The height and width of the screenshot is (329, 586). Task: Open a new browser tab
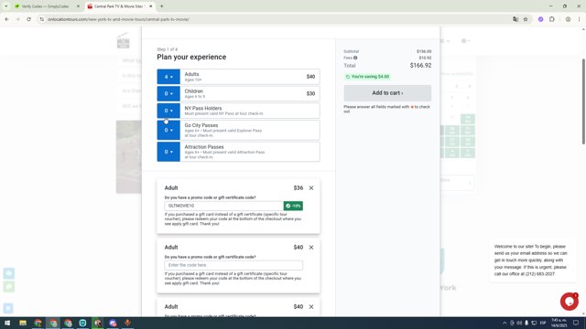162,6
